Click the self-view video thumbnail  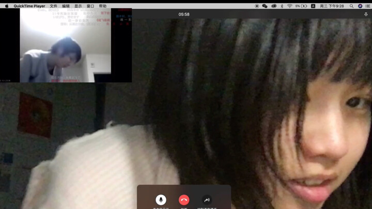click(66, 45)
